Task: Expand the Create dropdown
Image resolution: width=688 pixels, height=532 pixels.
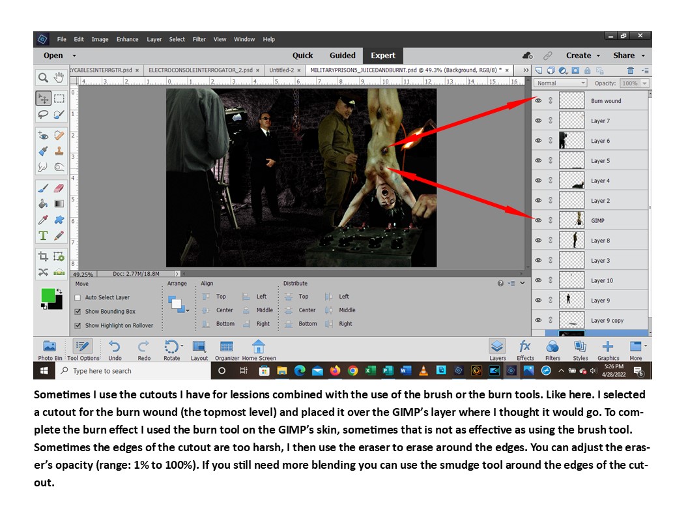Action: coord(582,55)
